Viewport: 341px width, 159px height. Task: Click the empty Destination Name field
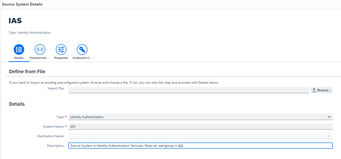[x=197, y=136]
